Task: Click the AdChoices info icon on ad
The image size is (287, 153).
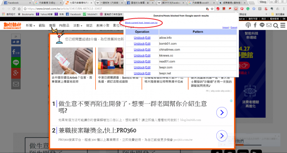Action: click(231, 101)
